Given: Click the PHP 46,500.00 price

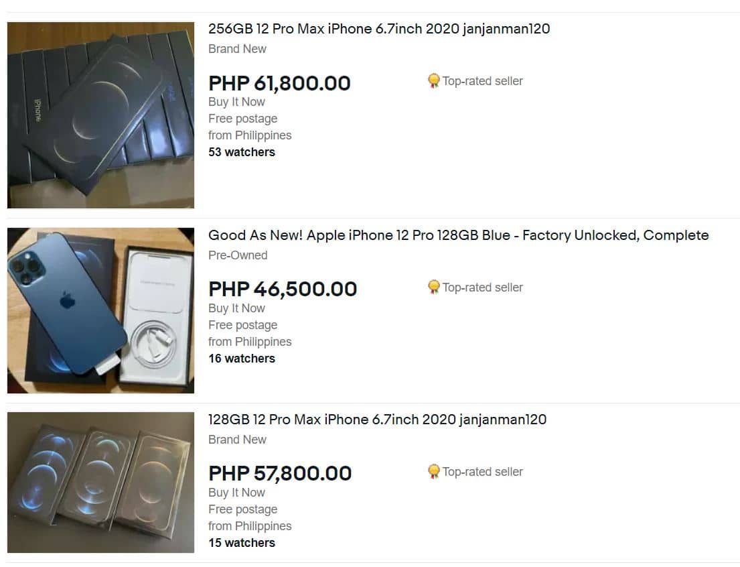Looking at the screenshot, I should pos(283,289).
